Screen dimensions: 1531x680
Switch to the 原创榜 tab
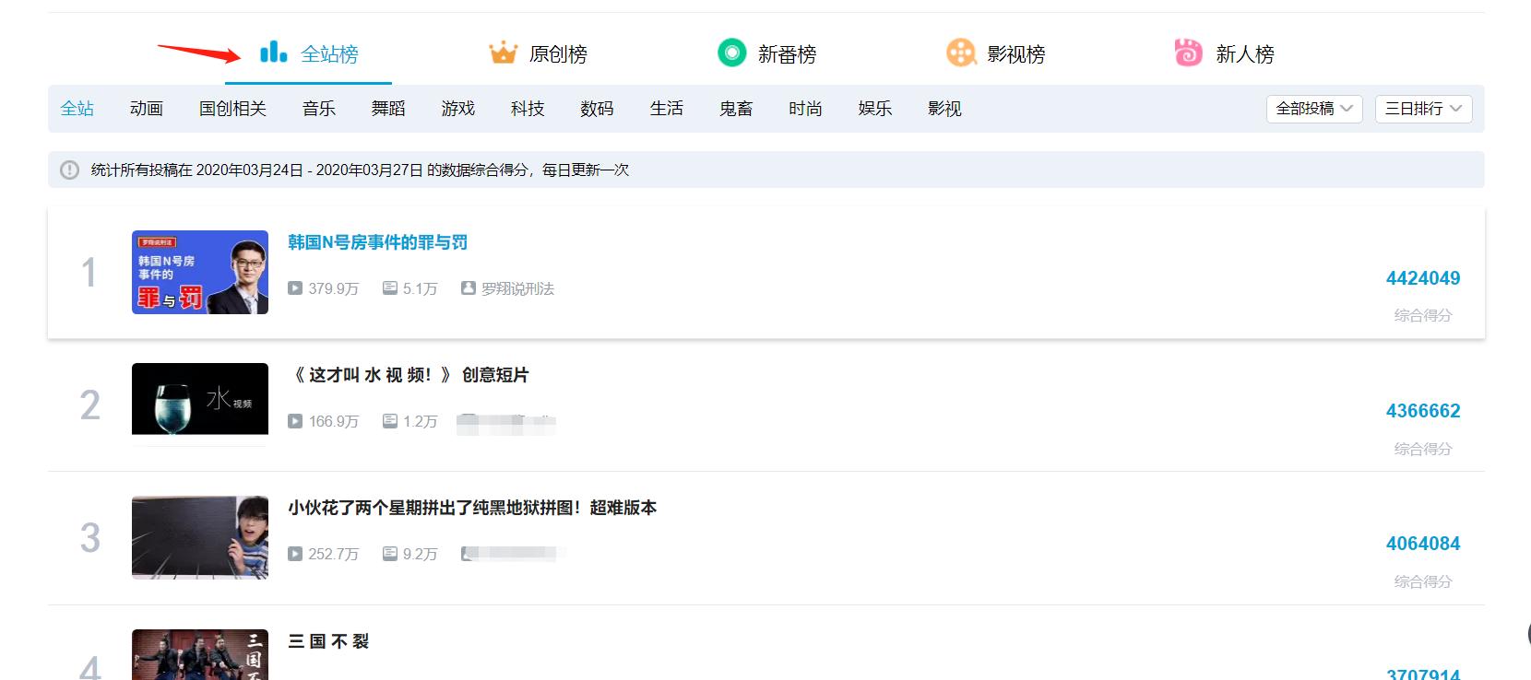click(x=538, y=53)
